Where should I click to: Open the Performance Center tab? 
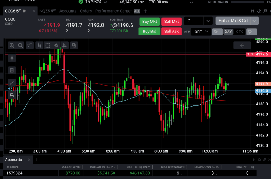pyautogui.click(x=114, y=11)
